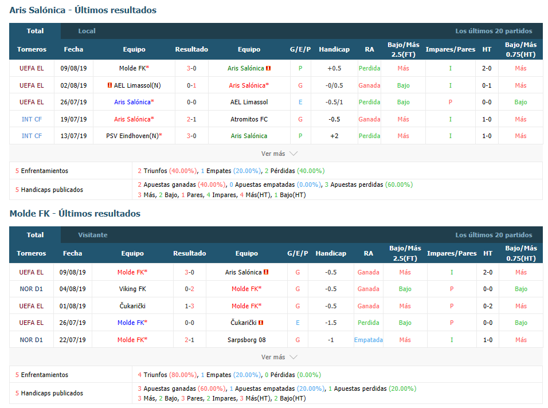Open Čukarički team in the 01/08/19 row

point(132,306)
